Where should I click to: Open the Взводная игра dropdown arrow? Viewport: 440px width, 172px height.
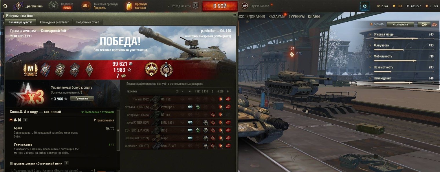pos(169,6)
